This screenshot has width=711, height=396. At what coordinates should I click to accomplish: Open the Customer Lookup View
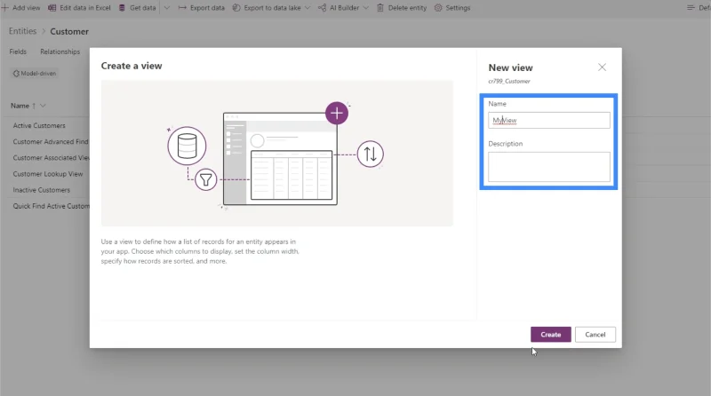tap(48, 173)
